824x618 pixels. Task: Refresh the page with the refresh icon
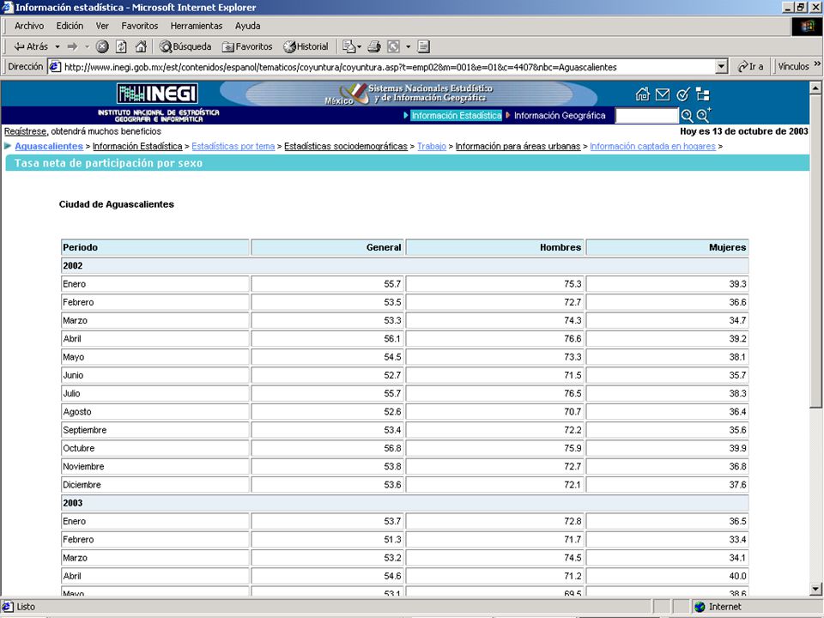click(121, 46)
